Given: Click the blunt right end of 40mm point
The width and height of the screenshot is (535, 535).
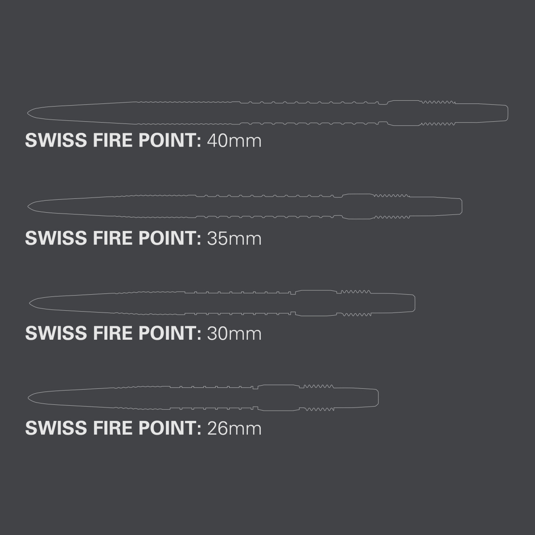Looking at the screenshot, I should (506, 113).
